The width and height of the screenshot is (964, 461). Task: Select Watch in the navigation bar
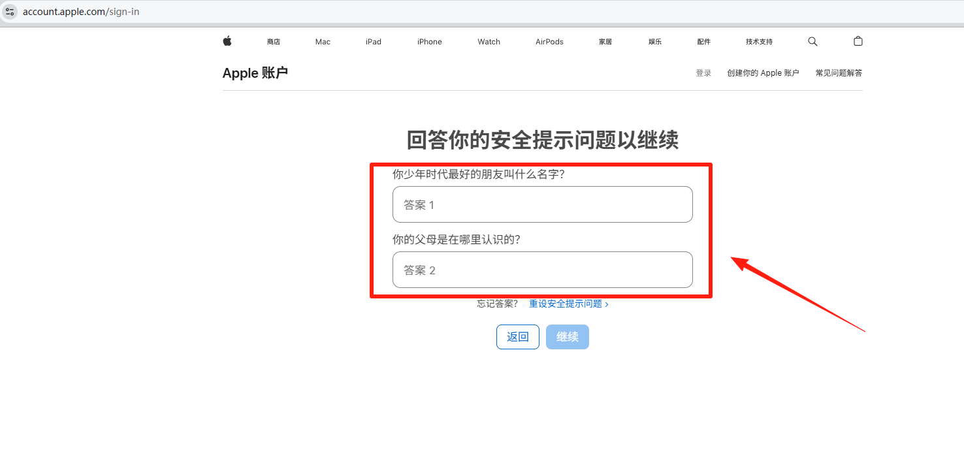pyautogui.click(x=489, y=42)
